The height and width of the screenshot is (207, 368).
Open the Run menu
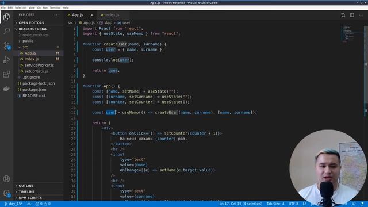[45, 7]
